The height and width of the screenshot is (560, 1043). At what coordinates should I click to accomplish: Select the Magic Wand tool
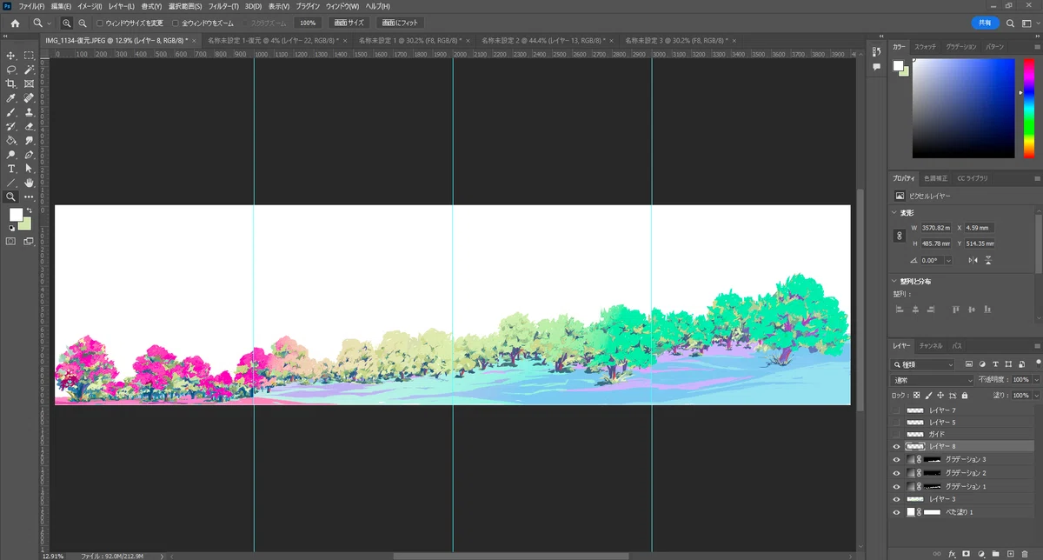click(29, 70)
